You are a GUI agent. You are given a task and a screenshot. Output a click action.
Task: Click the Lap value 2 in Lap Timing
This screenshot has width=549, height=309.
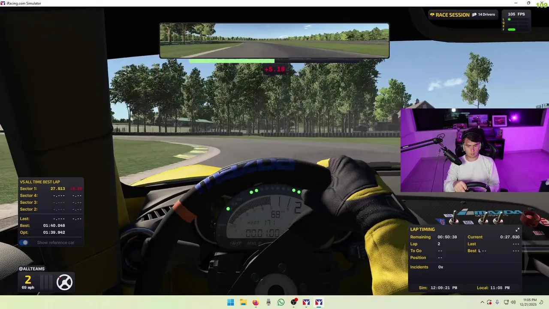[x=439, y=244]
